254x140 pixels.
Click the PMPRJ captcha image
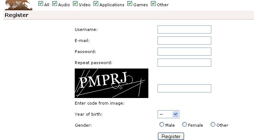(x=112, y=83)
